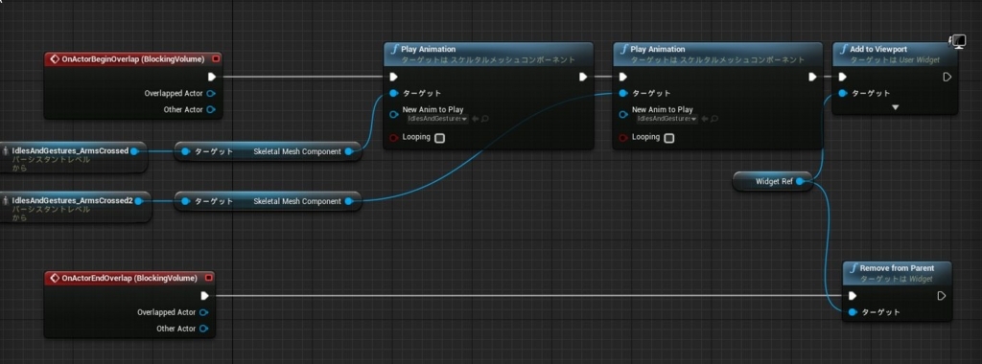
Task: Click output pin of IdlesAndGestures_ArmsCrossed2 reference node
Action: tap(139, 201)
